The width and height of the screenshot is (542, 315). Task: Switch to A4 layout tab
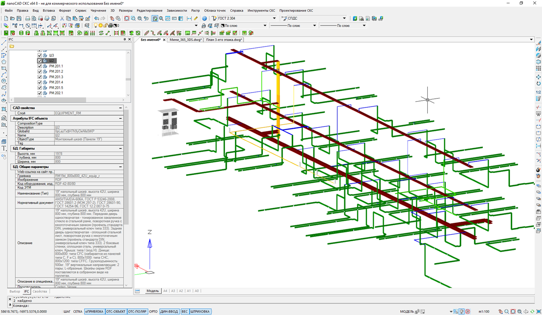point(165,291)
